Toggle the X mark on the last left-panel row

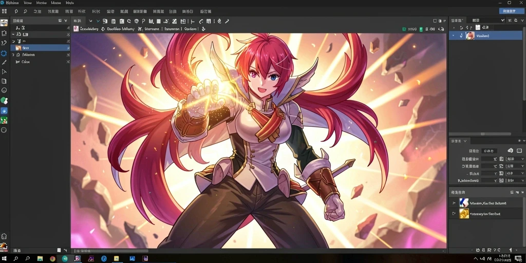click(x=68, y=62)
